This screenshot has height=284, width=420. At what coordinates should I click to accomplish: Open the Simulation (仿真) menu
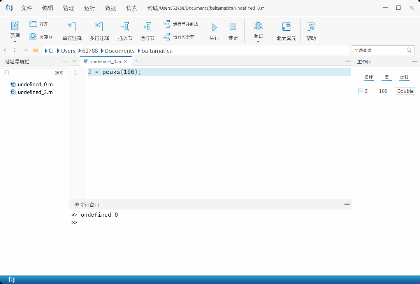coord(132,8)
